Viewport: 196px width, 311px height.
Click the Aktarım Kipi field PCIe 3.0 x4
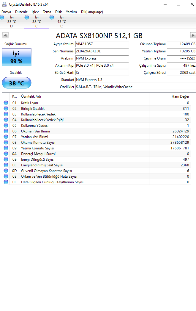(102, 65)
